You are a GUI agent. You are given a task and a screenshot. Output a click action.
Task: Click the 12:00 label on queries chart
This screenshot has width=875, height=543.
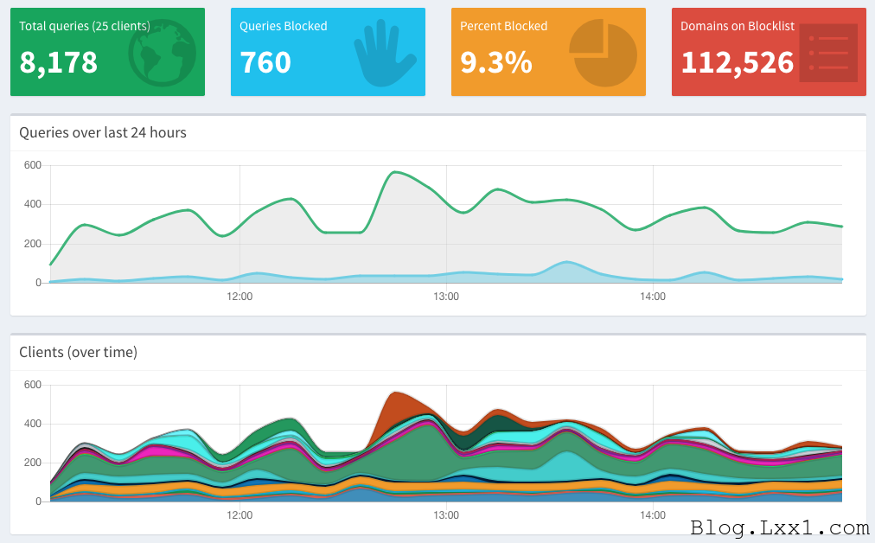[x=240, y=297]
